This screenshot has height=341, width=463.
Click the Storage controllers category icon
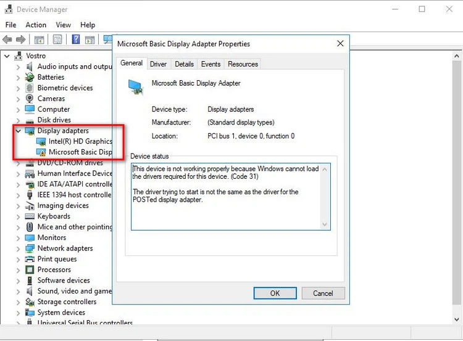click(30, 302)
